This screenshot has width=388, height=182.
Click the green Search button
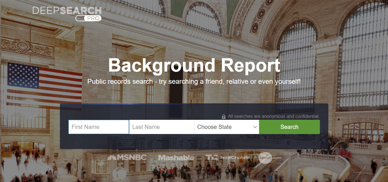289,127
